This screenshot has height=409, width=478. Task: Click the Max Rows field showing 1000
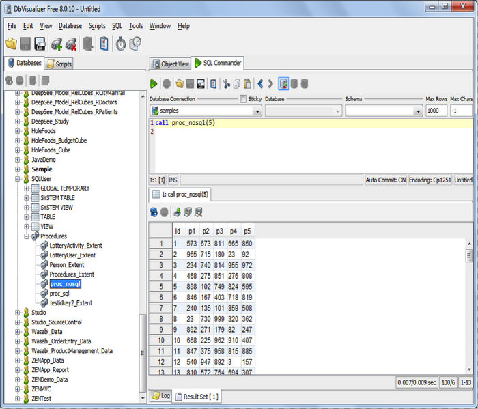(436, 111)
